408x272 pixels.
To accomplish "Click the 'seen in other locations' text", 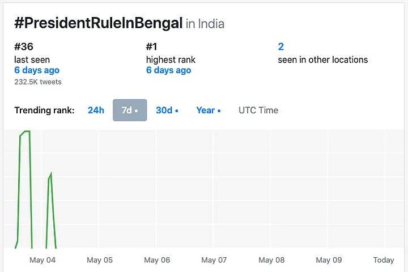I will [323, 59].
